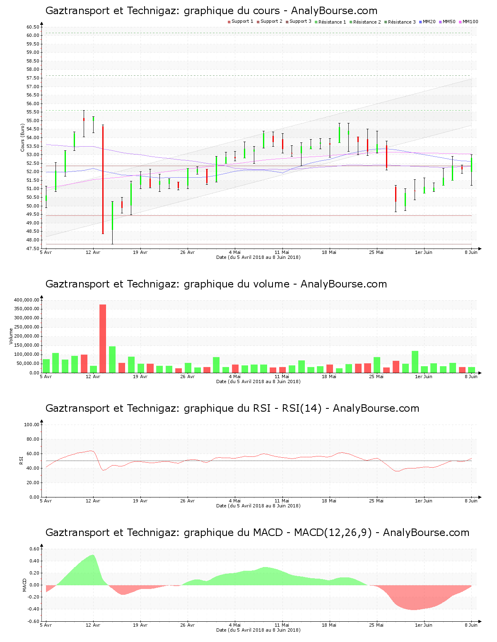Click '8 Juin' date under MACD chart

point(471,625)
